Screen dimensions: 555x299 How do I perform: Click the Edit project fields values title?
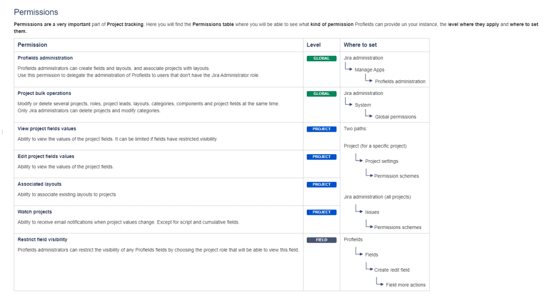click(46, 156)
